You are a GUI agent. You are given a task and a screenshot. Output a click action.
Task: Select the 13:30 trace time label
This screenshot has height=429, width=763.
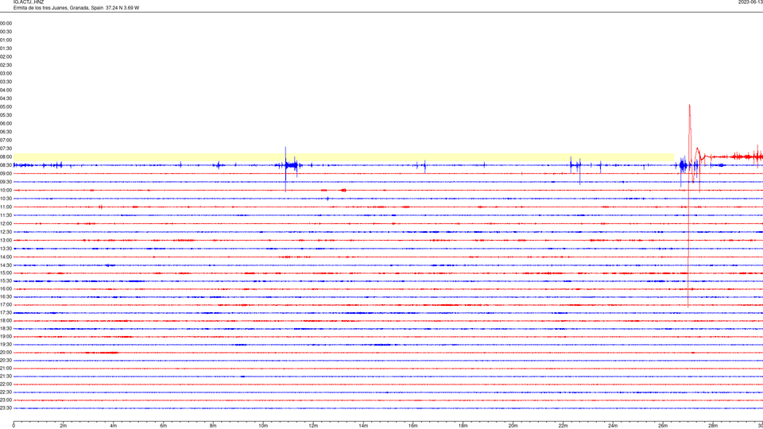click(x=6, y=248)
